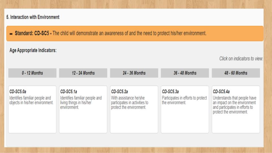272x153 pixels.
Task: Open the CD-SC5.0a indicator card
Action: click(x=32, y=109)
